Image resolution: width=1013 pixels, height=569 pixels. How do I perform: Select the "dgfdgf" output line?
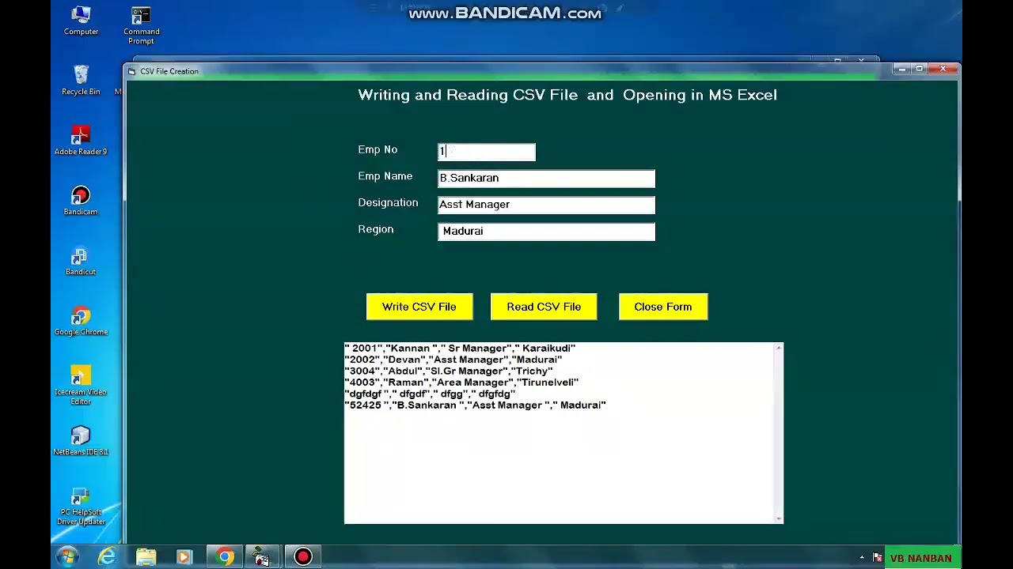tap(430, 394)
